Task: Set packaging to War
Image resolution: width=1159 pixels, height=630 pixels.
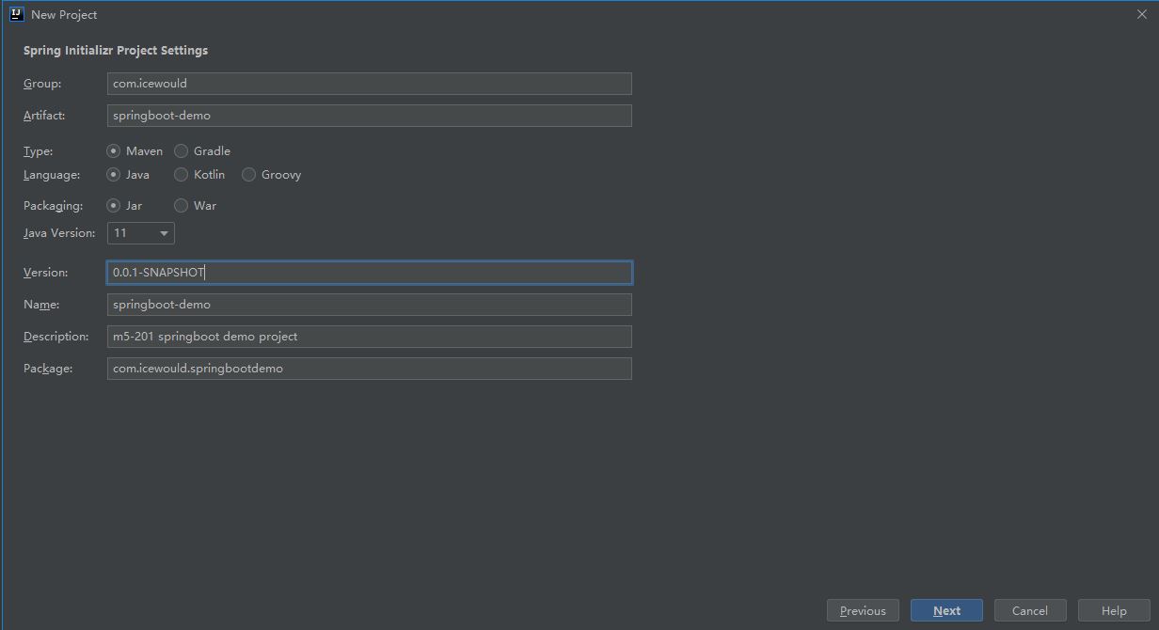Action: (182, 205)
